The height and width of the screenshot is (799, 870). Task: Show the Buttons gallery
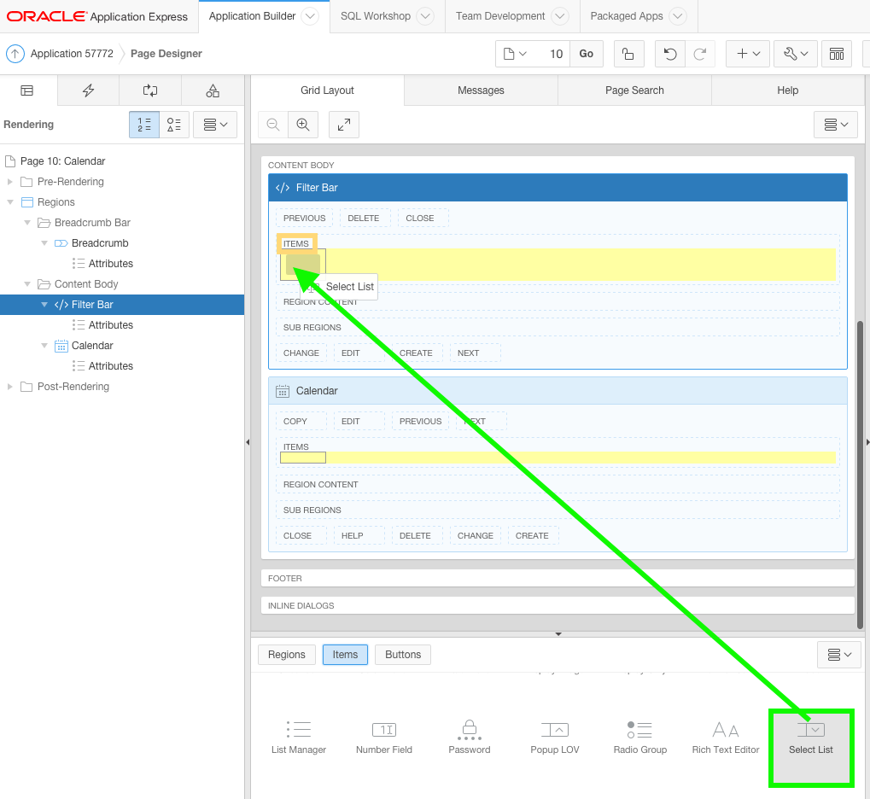[403, 655]
